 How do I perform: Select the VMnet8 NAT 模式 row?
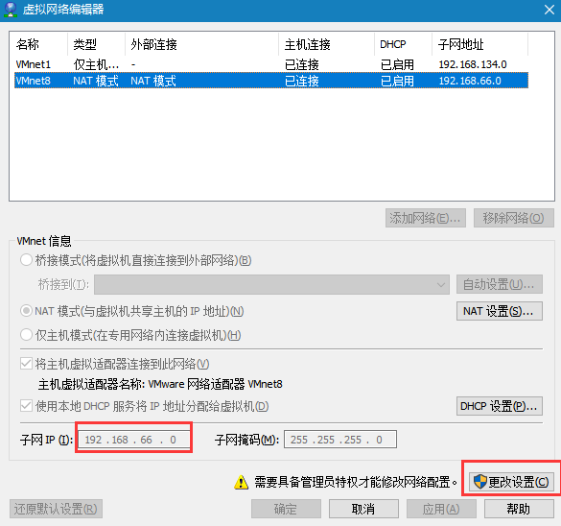pos(271,81)
